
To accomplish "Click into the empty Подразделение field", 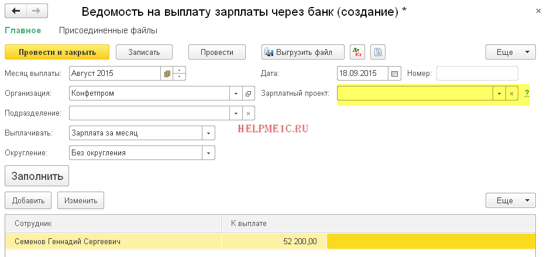I will coord(149,113).
